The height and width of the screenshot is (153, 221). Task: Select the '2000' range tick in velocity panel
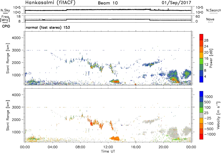[x=16, y=120]
